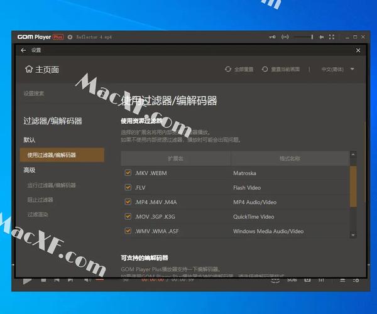The width and height of the screenshot is (377, 314).
Task: Click the .WMV .WMA .ASF extension text
Action: (x=156, y=231)
